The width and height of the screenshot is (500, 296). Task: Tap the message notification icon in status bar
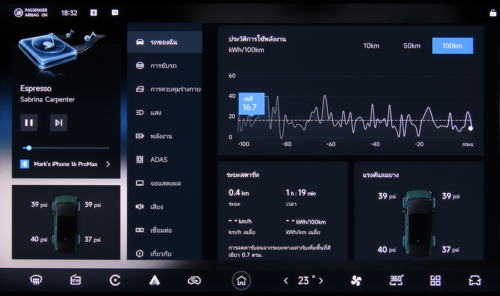[x=114, y=12]
